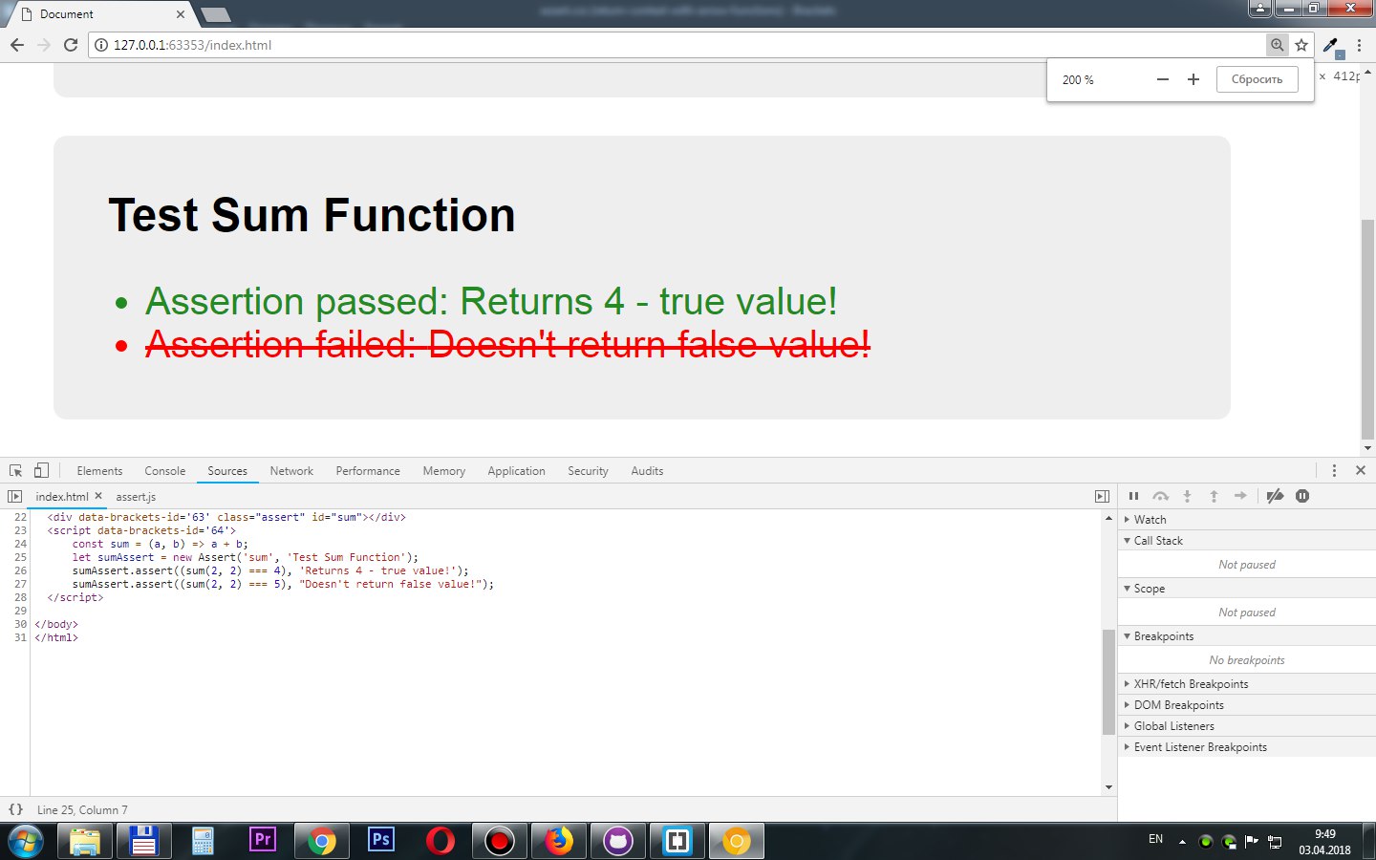Expand XHR/fetch Breakpoints section

(x=1247, y=684)
